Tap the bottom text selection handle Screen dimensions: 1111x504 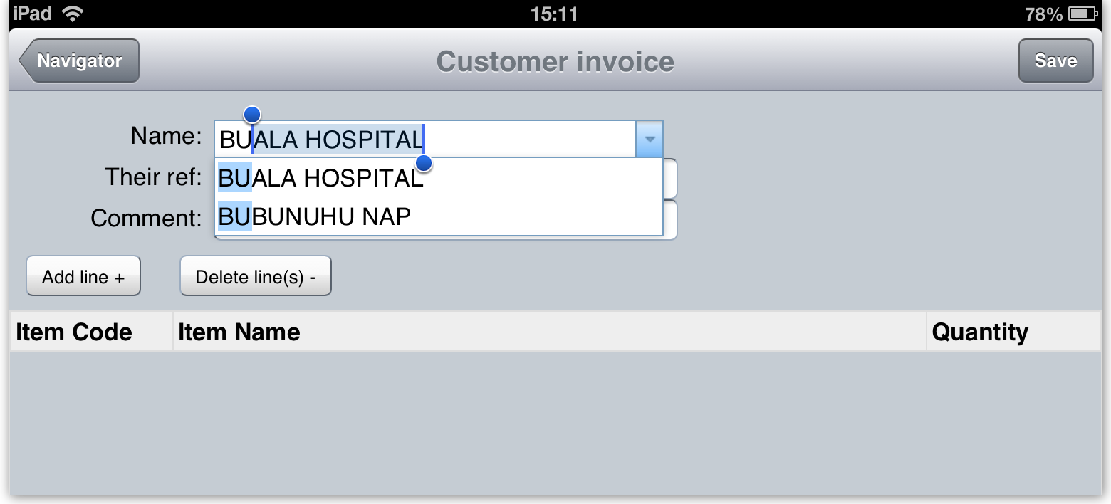click(424, 164)
